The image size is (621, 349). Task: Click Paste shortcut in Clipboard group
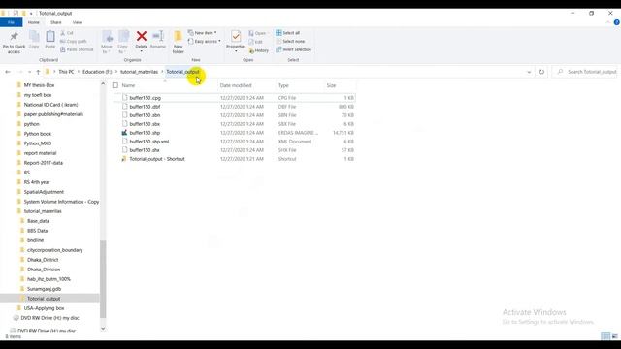pyautogui.click(x=77, y=49)
